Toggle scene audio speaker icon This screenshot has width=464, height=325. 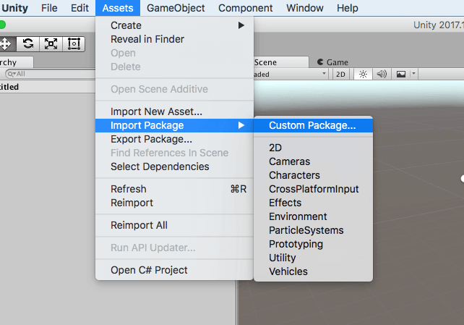[382, 74]
